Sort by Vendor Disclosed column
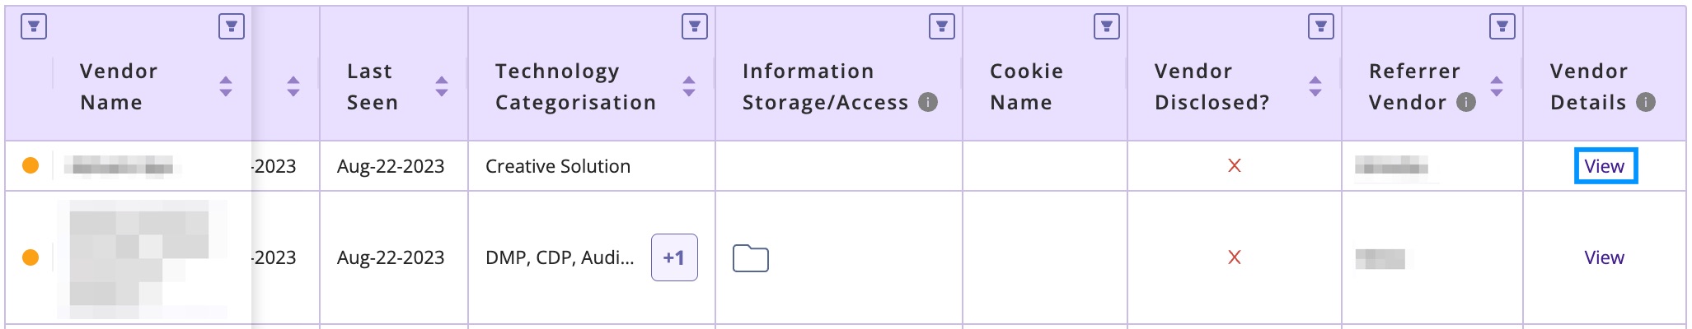Viewport: 1692px width, 329px height. [x=1315, y=86]
